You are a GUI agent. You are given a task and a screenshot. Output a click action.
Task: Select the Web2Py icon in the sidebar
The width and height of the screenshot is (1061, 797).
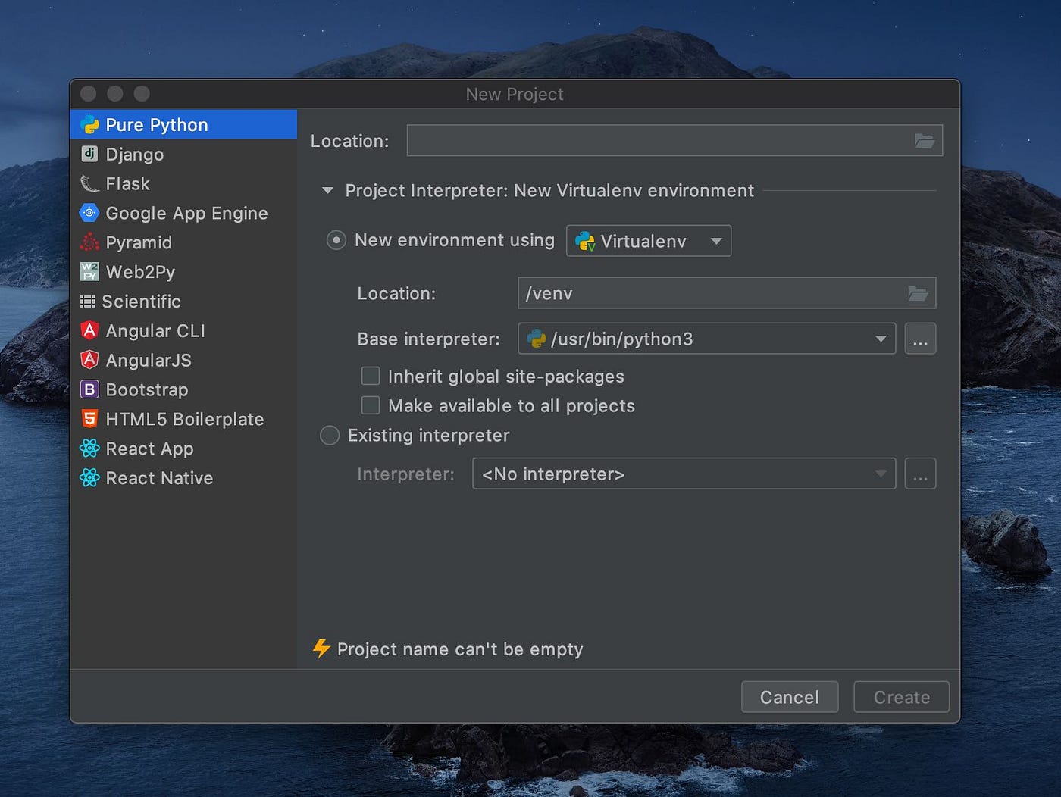[x=89, y=272]
